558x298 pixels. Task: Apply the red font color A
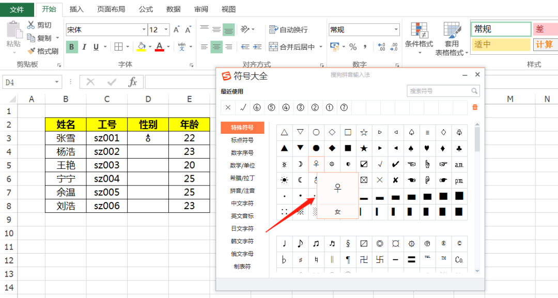[160, 46]
